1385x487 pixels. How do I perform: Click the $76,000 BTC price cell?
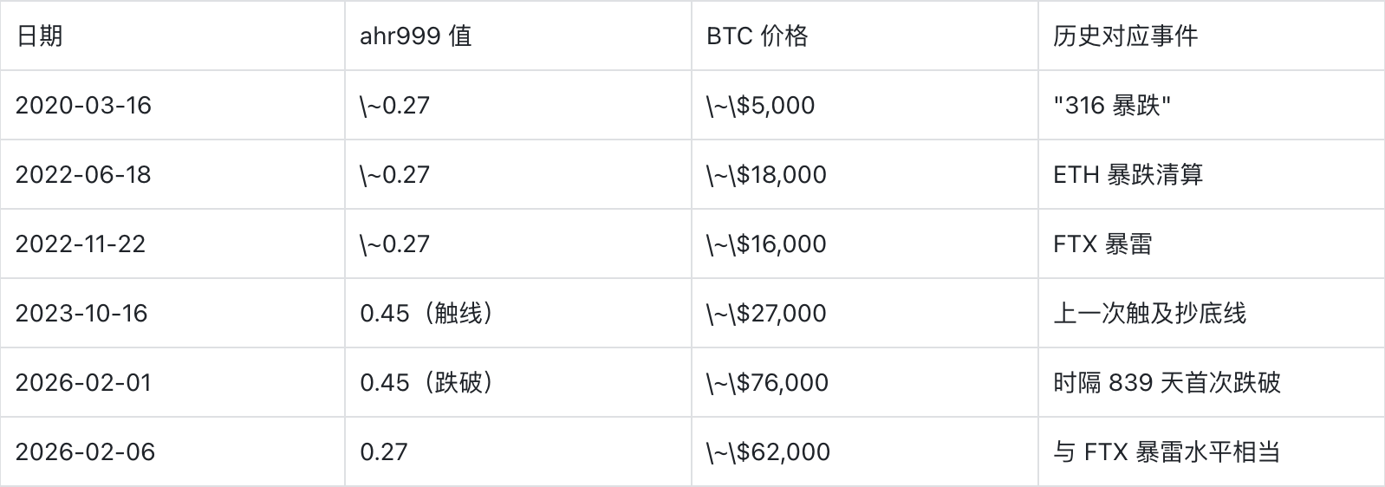(767, 382)
